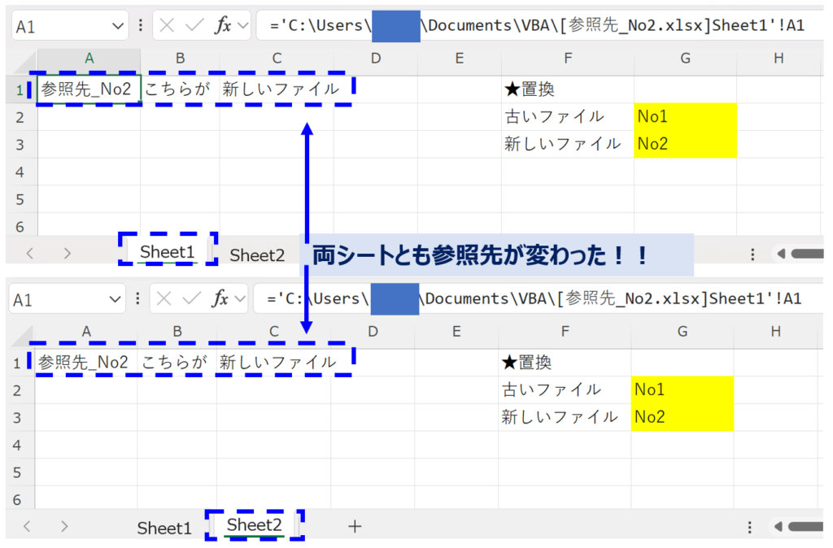Click horizontal scrollbar thumb in lower window

(806, 527)
